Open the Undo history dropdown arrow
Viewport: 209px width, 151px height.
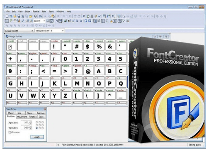point(61,16)
